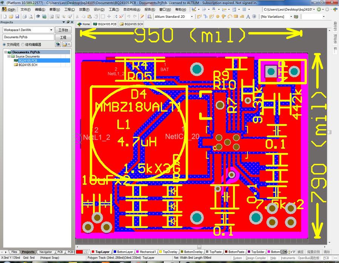Click the Save document icon in toolbar
The height and width of the screenshot is (263, 339).
17,17
